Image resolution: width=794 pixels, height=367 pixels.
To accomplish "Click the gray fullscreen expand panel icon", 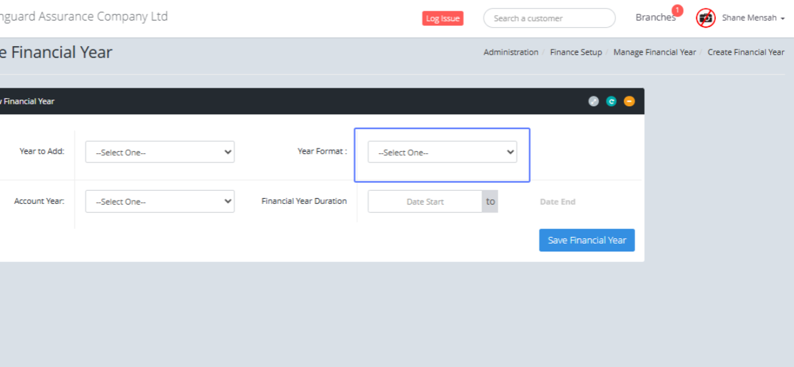I will tap(594, 102).
